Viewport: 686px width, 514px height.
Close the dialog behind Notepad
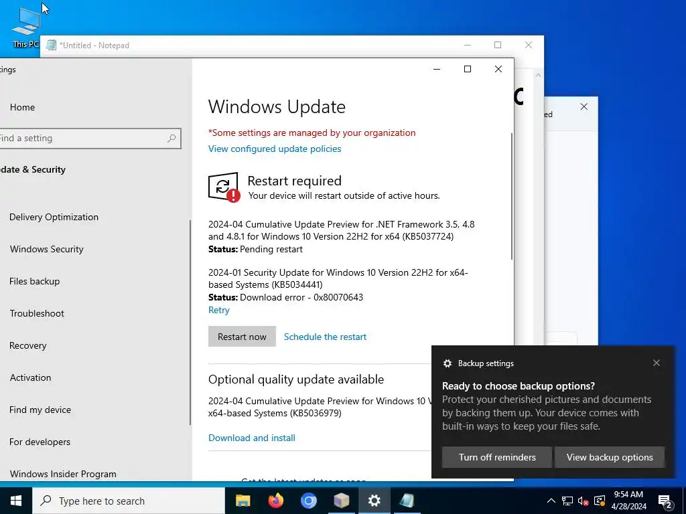[584, 106]
